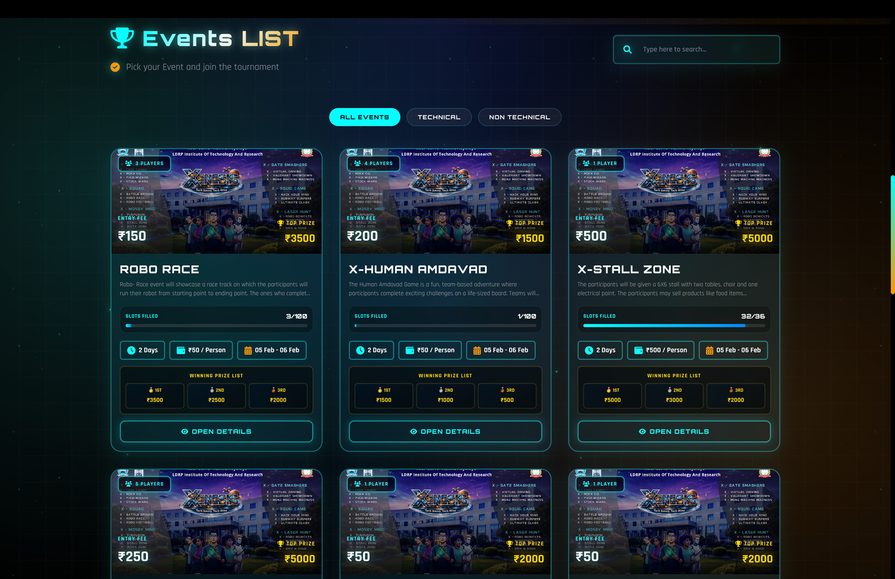Click the 1/100 slots count
This screenshot has width=895, height=579.
coord(527,316)
